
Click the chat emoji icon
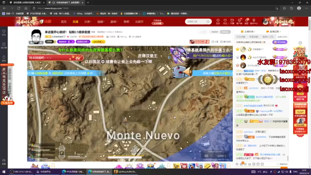[237, 164]
